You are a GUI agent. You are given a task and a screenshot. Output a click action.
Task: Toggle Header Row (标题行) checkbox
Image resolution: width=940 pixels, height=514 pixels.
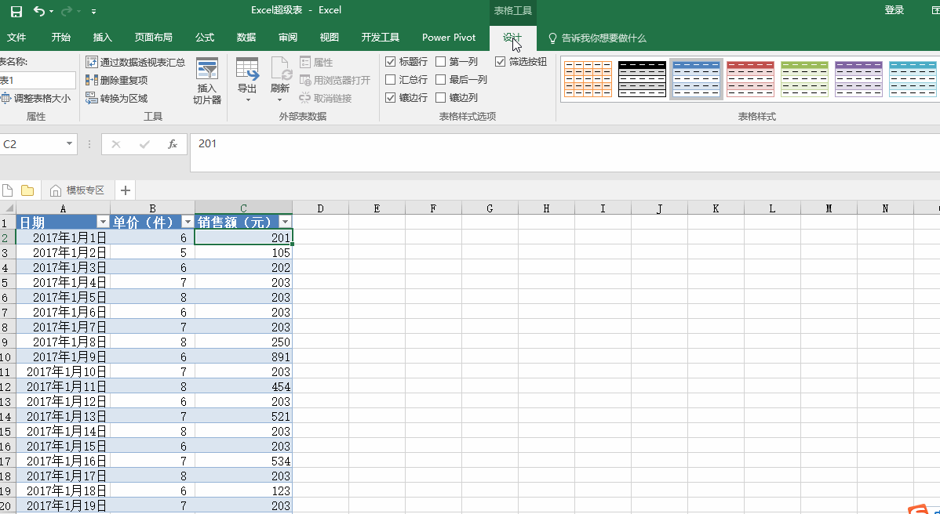(390, 62)
